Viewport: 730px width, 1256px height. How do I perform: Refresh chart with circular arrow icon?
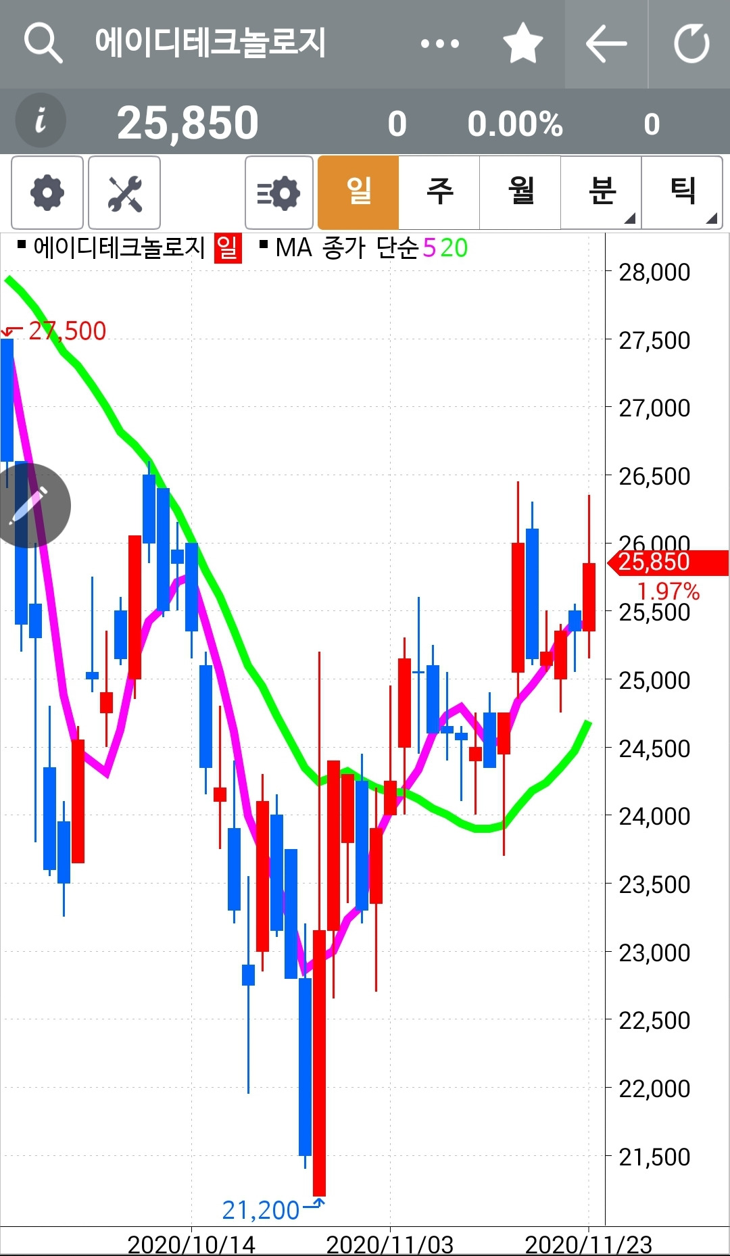[x=691, y=44]
